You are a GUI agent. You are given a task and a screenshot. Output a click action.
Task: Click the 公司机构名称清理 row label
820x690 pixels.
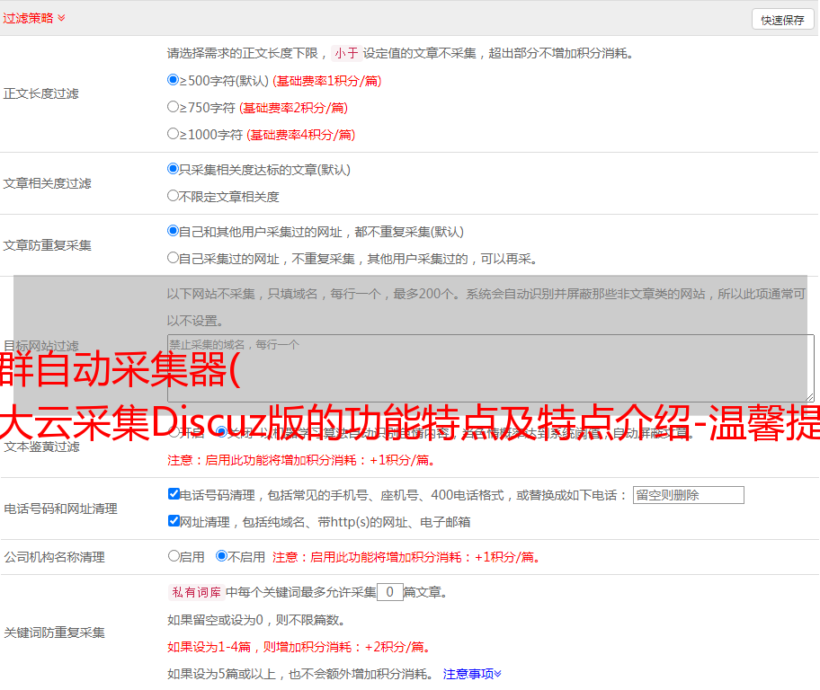click(54, 557)
